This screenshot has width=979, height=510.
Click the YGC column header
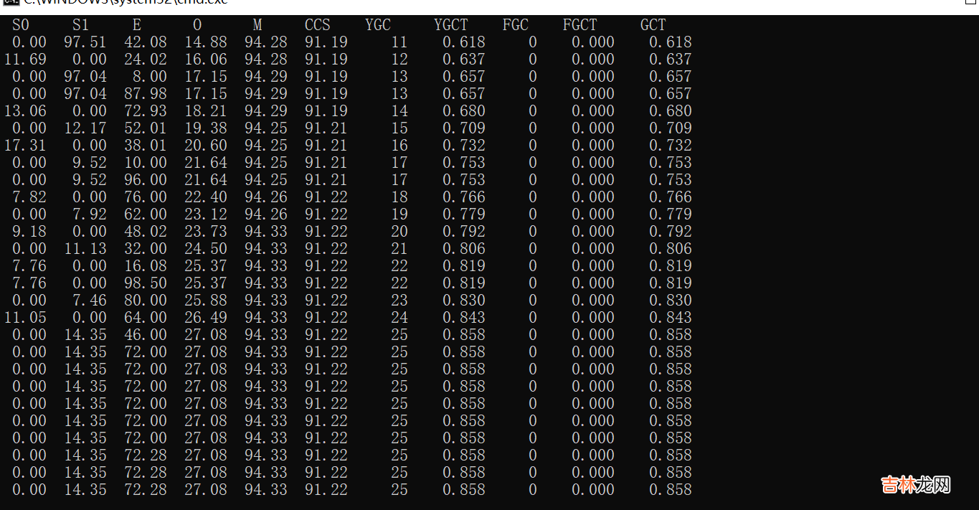pyautogui.click(x=377, y=25)
